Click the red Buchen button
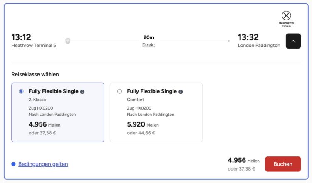Viewport: 312px width, 183px height. coord(283,164)
